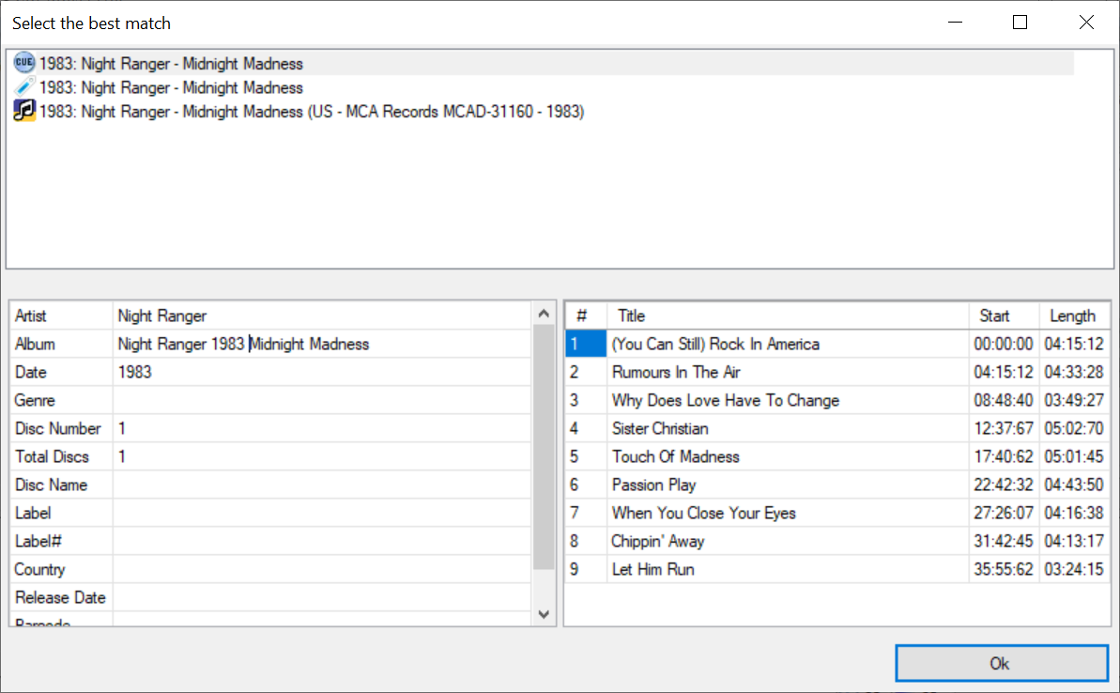
Task: Select track "Why Does Love Have To Change"
Action: coord(725,400)
